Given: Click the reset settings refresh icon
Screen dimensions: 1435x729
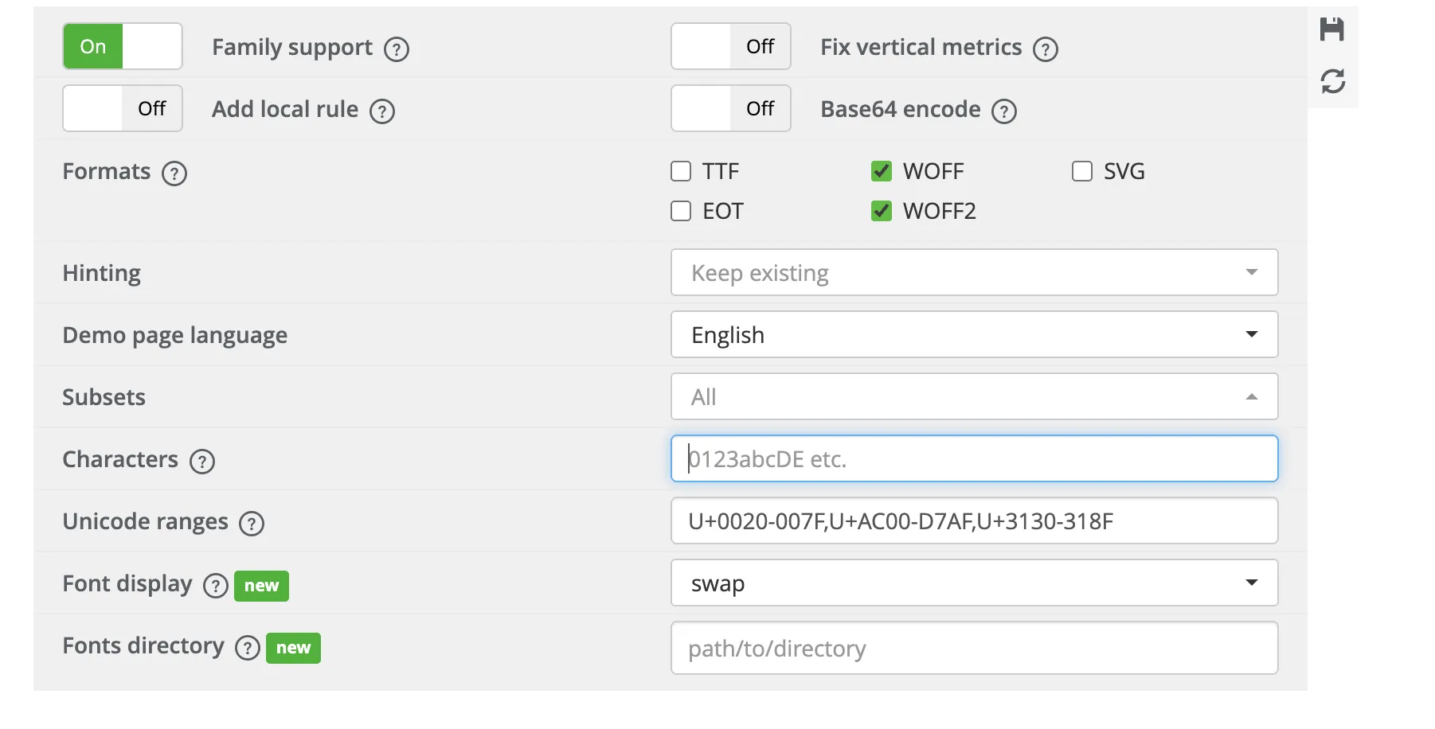Looking at the screenshot, I should pyautogui.click(x=1332, y=81).
